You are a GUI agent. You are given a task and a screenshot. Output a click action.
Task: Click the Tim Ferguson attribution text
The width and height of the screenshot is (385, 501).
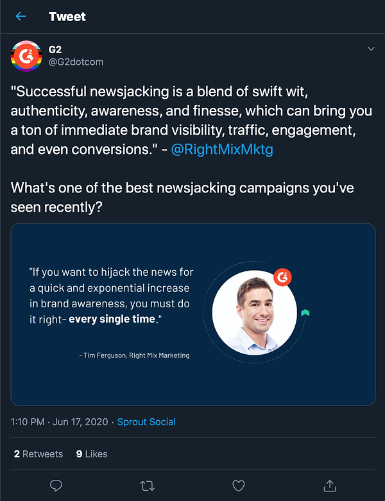tap(134, 355)
